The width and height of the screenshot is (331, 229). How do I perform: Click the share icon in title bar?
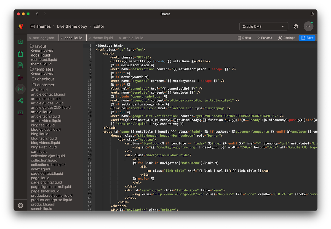pos(312,14)
